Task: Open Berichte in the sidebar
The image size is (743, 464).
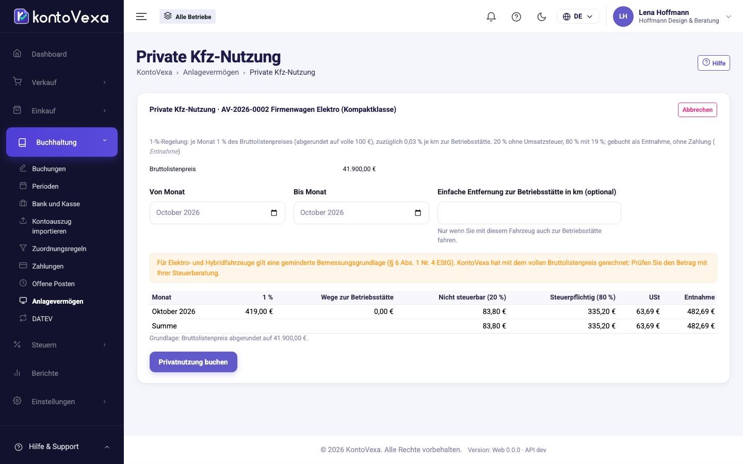Action: [x=62, y=373]
